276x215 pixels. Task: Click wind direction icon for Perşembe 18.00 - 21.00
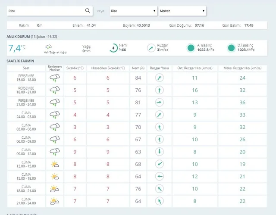click(160, 90)
